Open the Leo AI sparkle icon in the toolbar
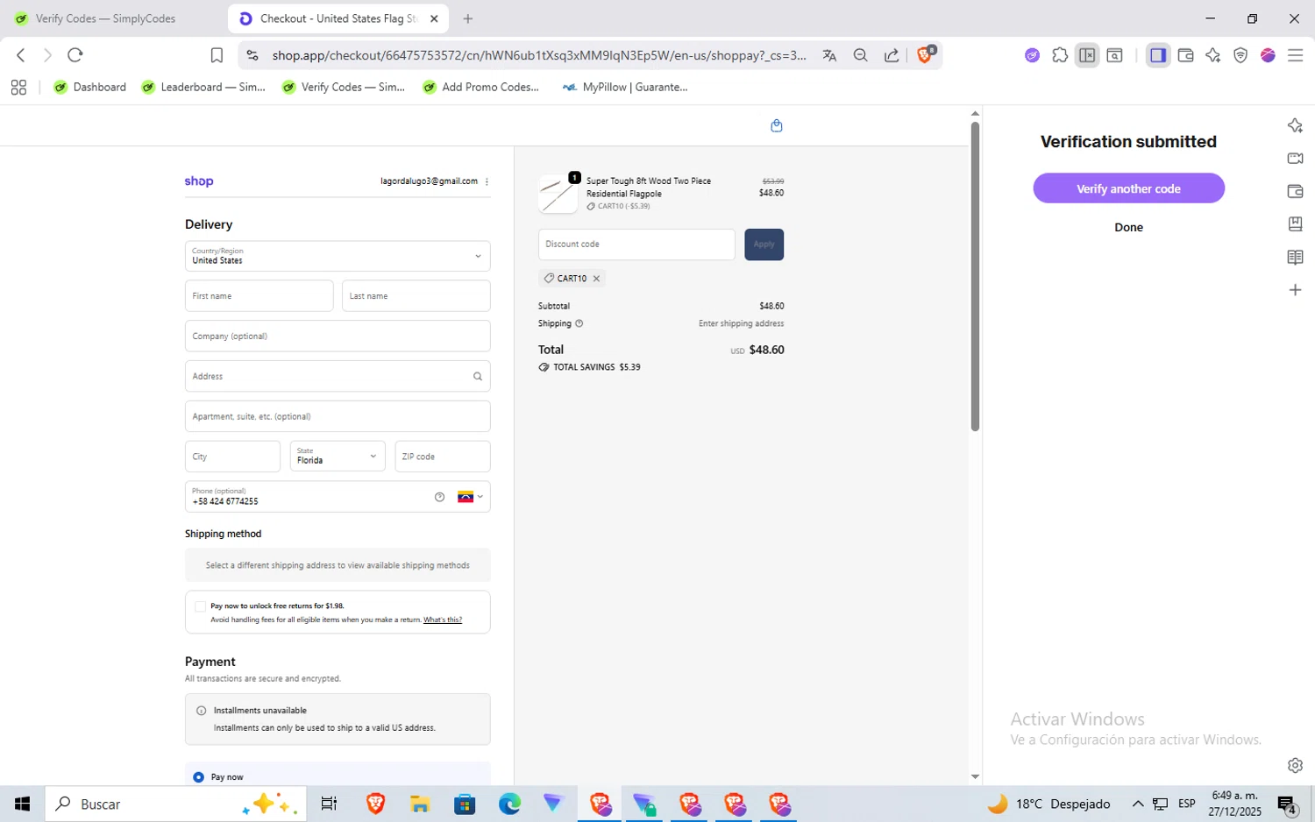The height and width of the screenshot is (822, 1315). [1212, 55]
